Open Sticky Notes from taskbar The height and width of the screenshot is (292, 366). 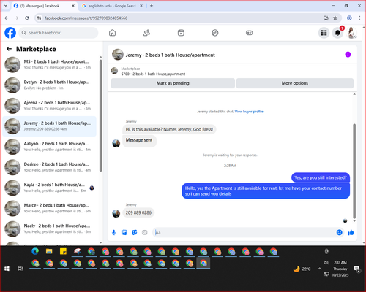click(x=63, y=251)
